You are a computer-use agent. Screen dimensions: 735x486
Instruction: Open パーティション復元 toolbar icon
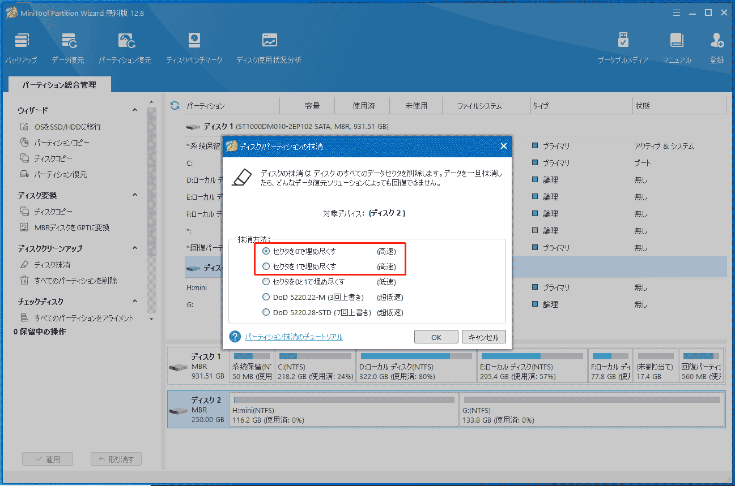[x=125, y=48]
